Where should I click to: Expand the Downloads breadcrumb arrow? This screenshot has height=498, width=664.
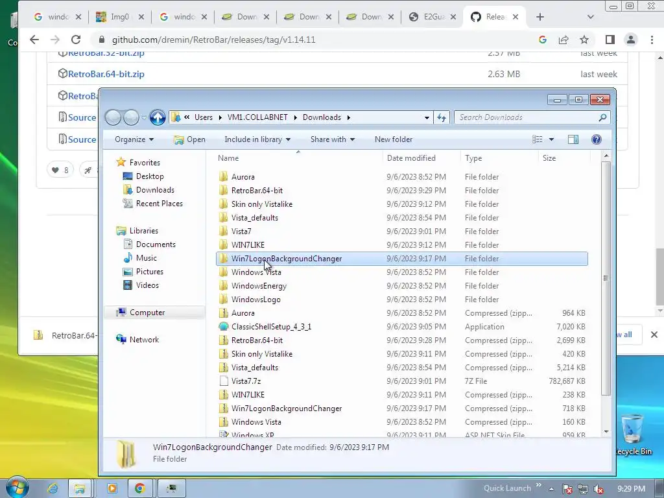(x=348, y=117)
